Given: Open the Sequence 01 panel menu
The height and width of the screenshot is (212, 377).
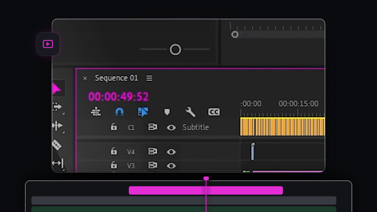Looking at the screenshot, I should (x=149, y=78).
